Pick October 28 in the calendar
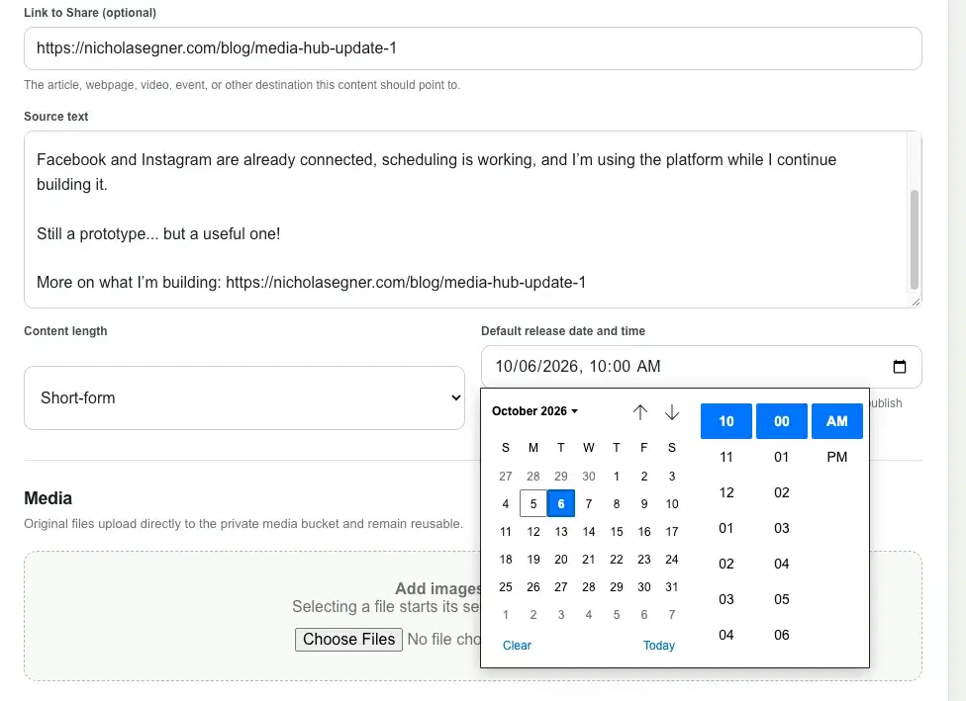Image resolution: width=966 pixels, height=701 pixels. pyautogui.click(x=589, y=587)
